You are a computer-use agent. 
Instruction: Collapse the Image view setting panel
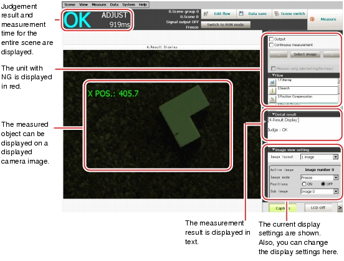(274, 150)
